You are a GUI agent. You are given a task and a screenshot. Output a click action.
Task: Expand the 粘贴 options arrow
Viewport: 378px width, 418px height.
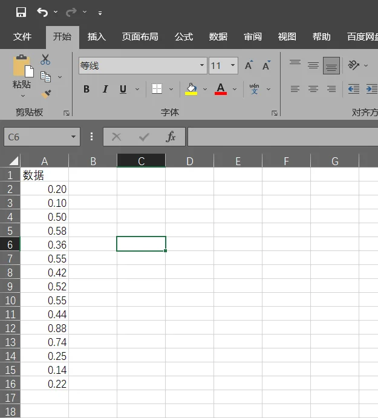(23, 96)
